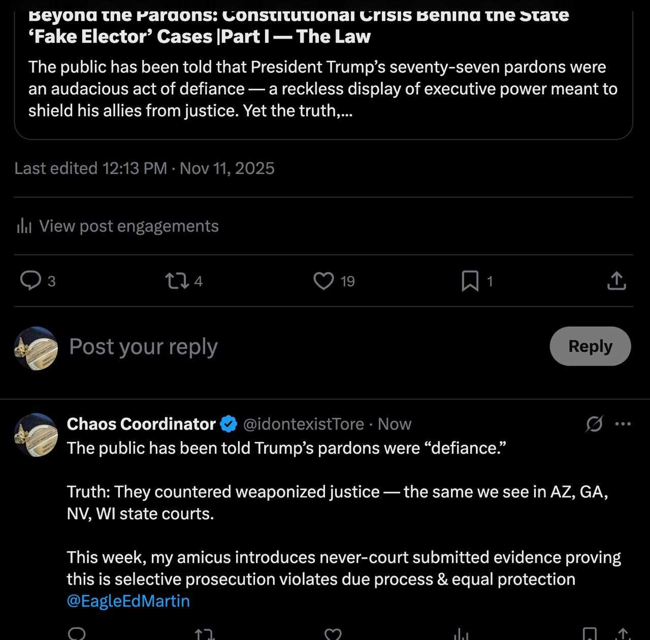Open Chaos Coordinator profile name
Viewport: 650px width, 640px height.
coord(141,424)
